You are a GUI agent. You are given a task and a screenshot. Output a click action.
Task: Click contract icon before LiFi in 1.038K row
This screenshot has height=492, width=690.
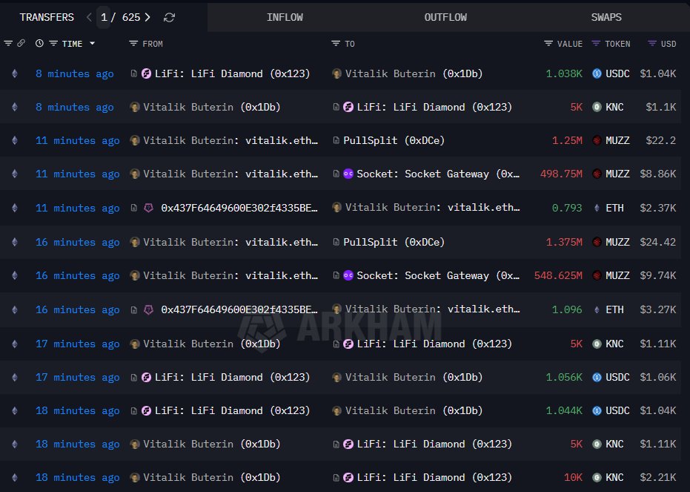(133, 73)
